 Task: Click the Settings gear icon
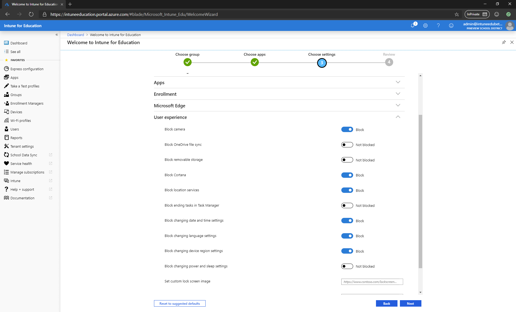425,26
